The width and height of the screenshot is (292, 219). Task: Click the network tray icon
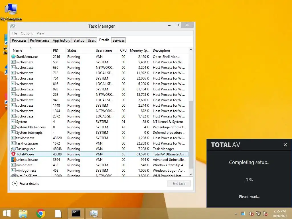pos(258,214)
